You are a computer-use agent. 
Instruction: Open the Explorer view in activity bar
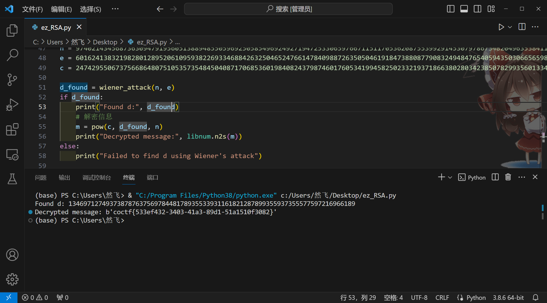[x=12, y=30]
